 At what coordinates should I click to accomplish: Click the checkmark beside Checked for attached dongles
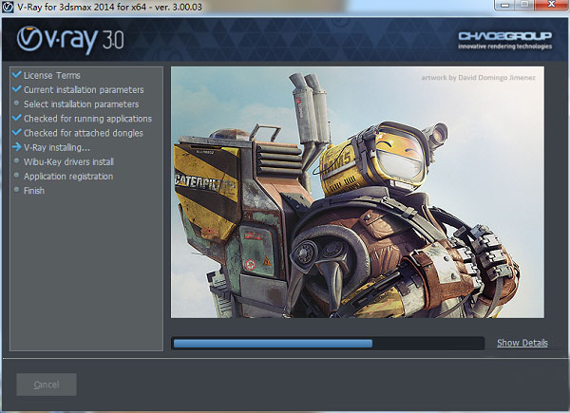click(x=17, y=132)
